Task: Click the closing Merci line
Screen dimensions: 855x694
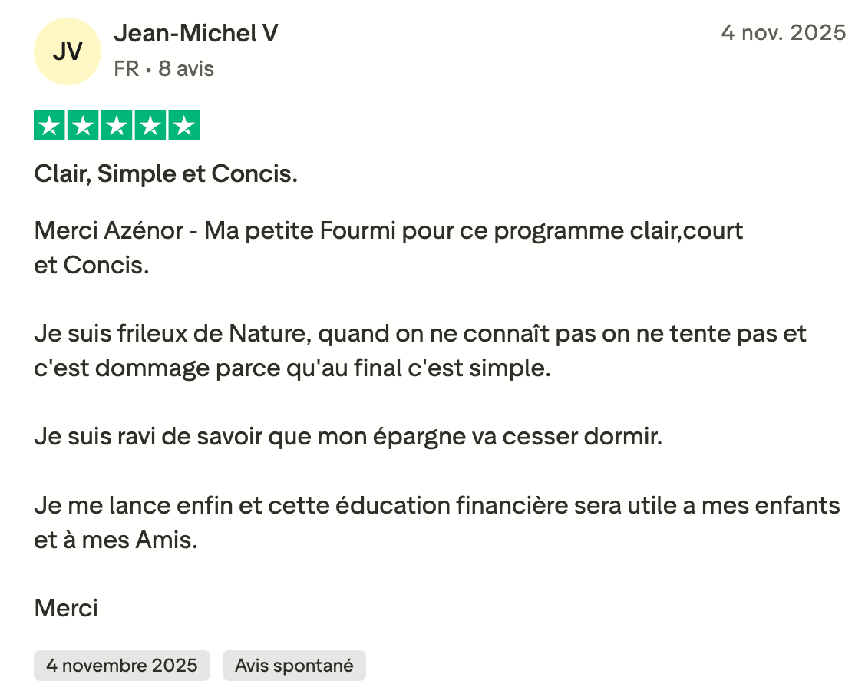Action: click(67, 608)
